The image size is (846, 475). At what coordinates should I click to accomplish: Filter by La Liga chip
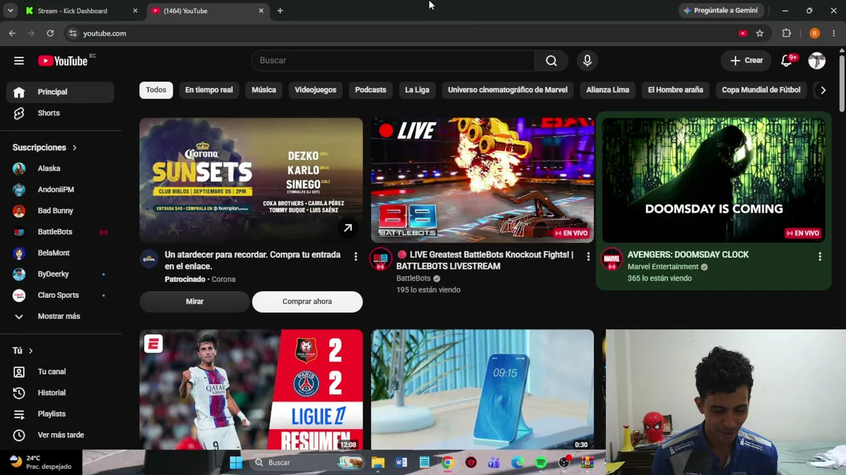pos(417,90)
